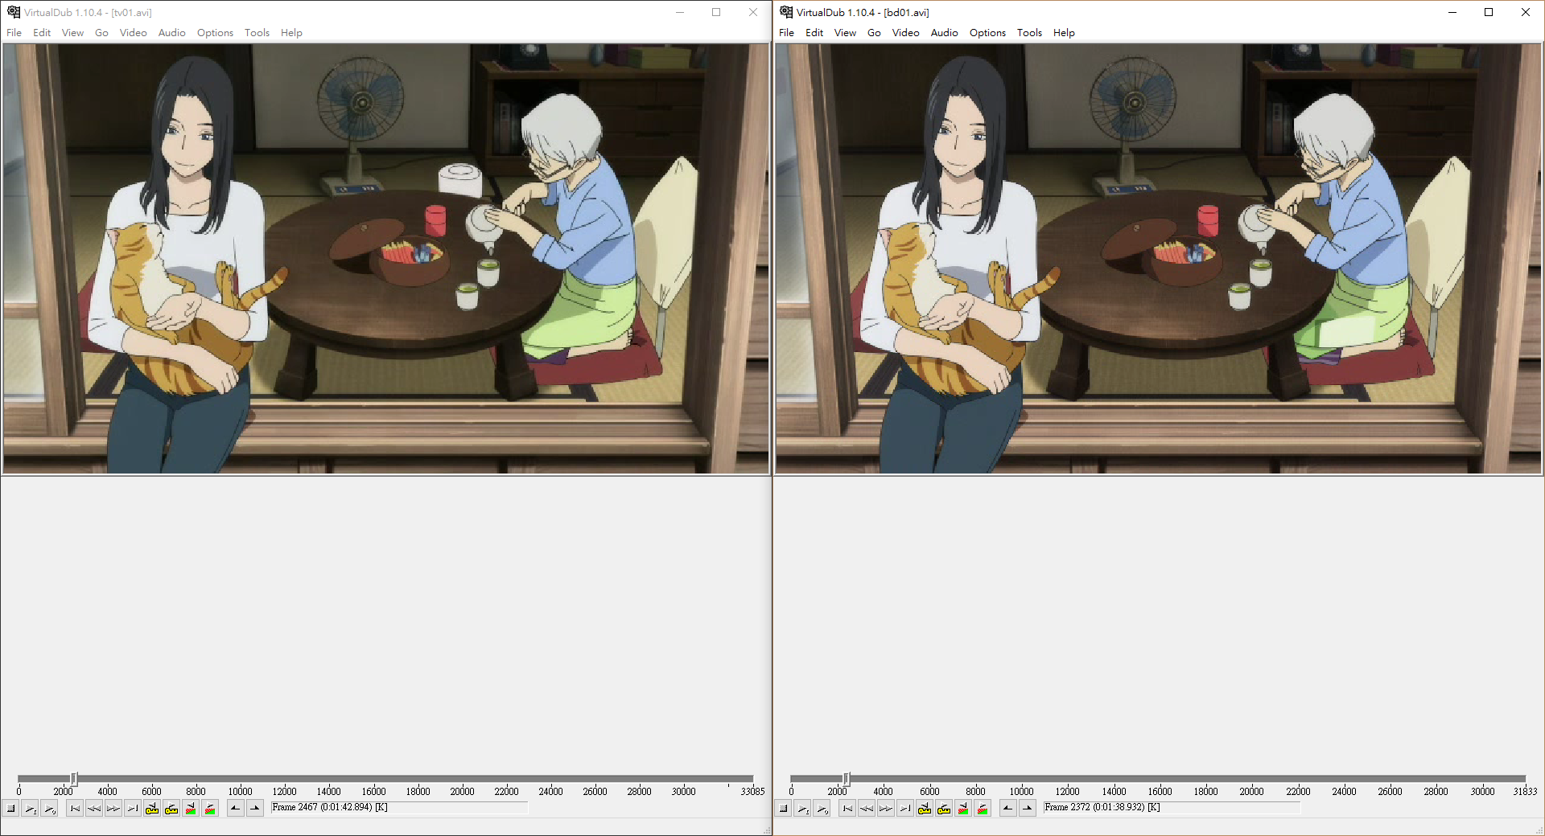Jump to start in bd01.avi window
The image size is (1545, 836).
(847, 809)
